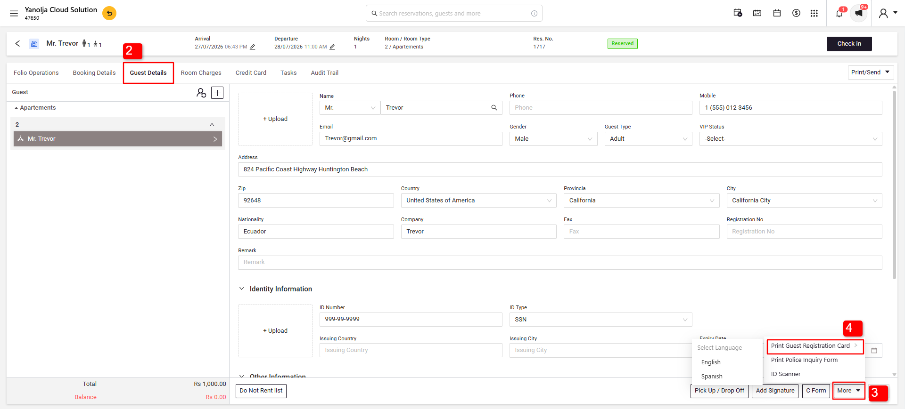Collapse room 2 in the guest list
The image size is (905, 409).
click(x=212, y=125)
